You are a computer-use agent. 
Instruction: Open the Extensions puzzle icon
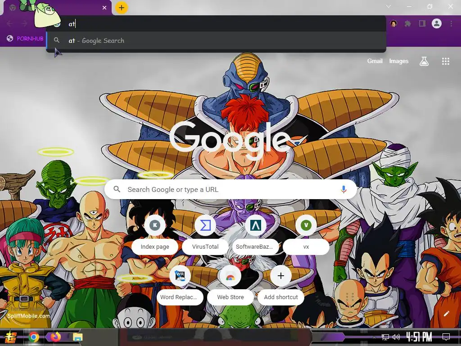(408, 23)
